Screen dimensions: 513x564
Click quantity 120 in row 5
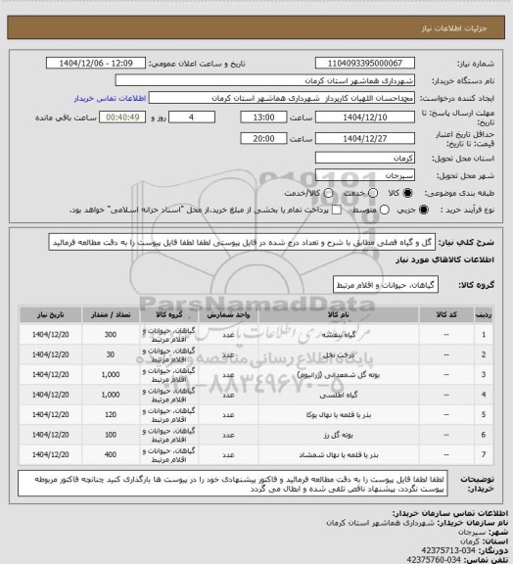[110, 415]
